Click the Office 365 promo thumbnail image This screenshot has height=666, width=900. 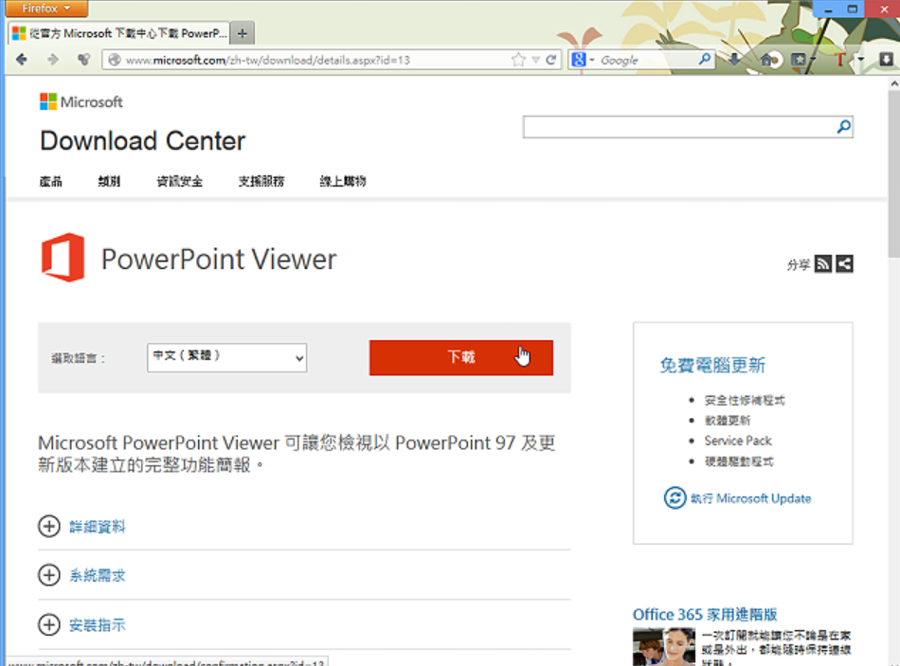tap(664, 647)
